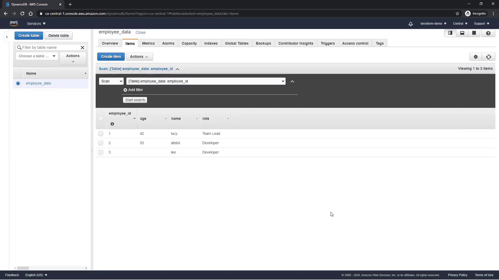Click the Create item button
The height and width of the screenshot is (280, 499).
(x=111, y=57)
